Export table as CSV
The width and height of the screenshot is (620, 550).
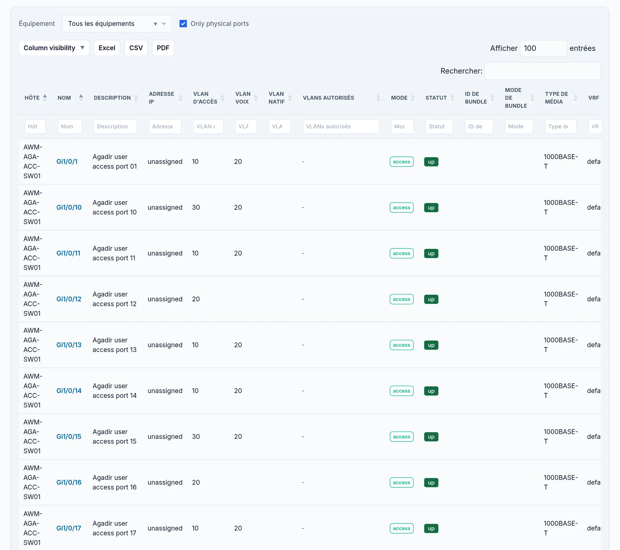pyautogui.click(x=136, y=48)
